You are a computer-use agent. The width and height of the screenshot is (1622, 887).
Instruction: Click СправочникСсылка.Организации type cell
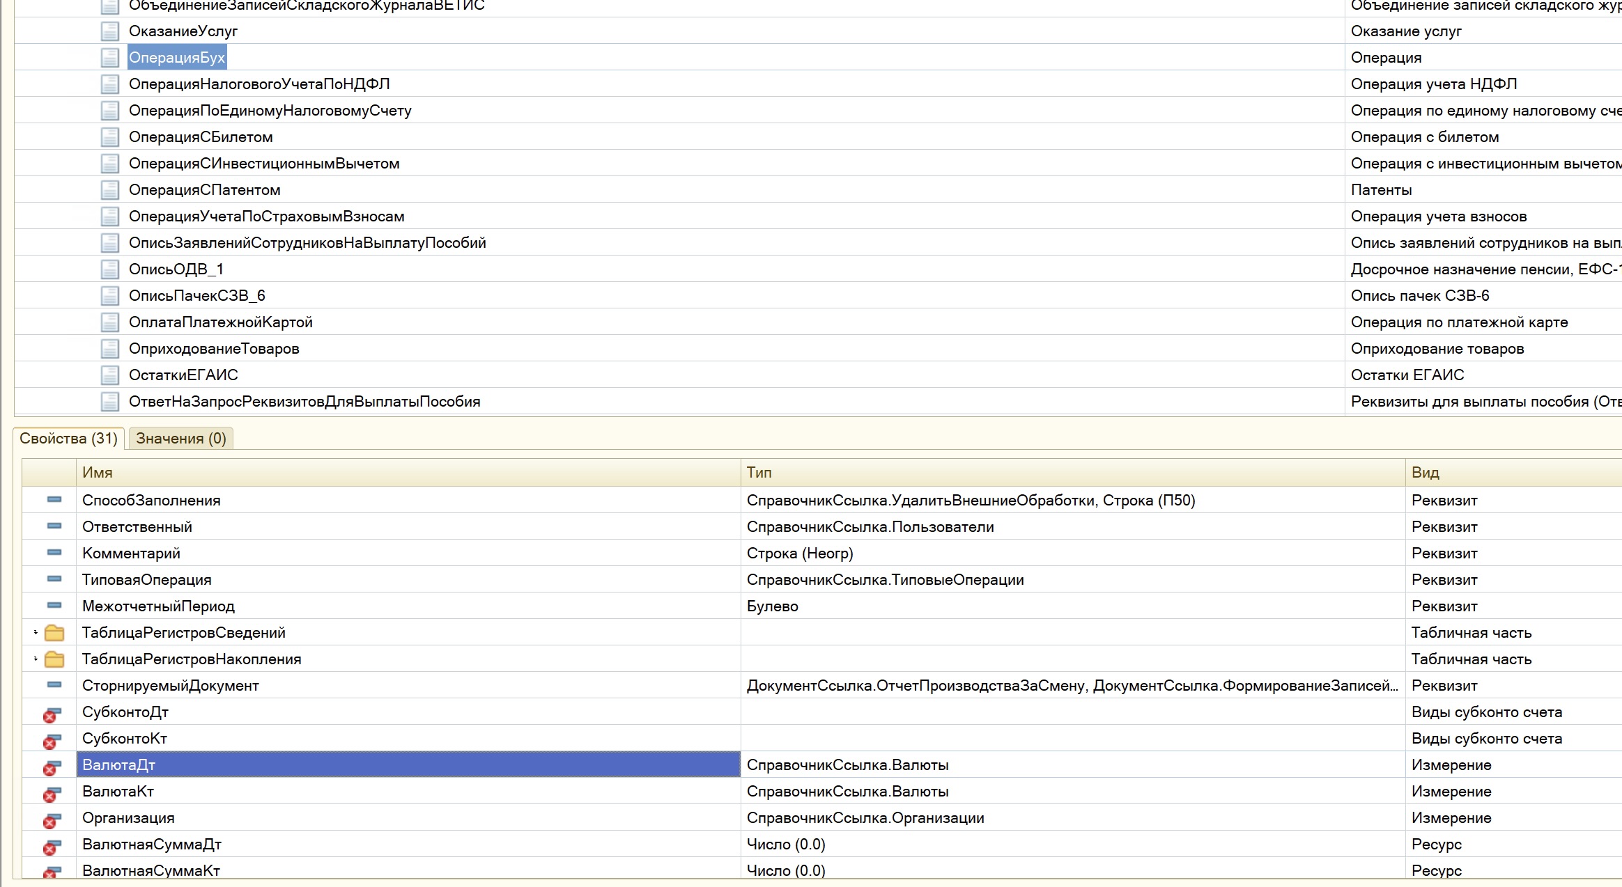tap(865, 818)
